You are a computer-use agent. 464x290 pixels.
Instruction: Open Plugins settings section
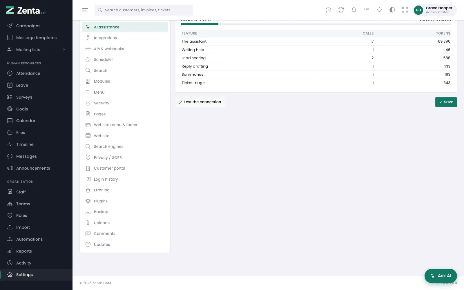click(125, 201)
